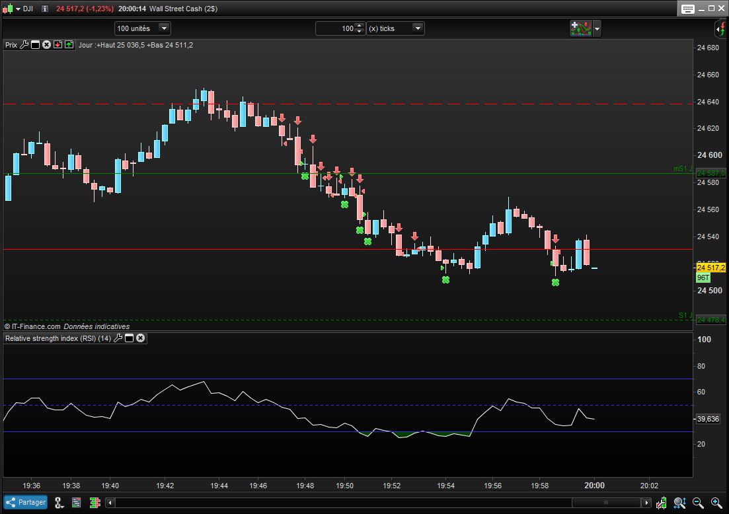Viewport: 729px width, 514px height.
Task: Click the Prix panel label
Action: (11, 45)
